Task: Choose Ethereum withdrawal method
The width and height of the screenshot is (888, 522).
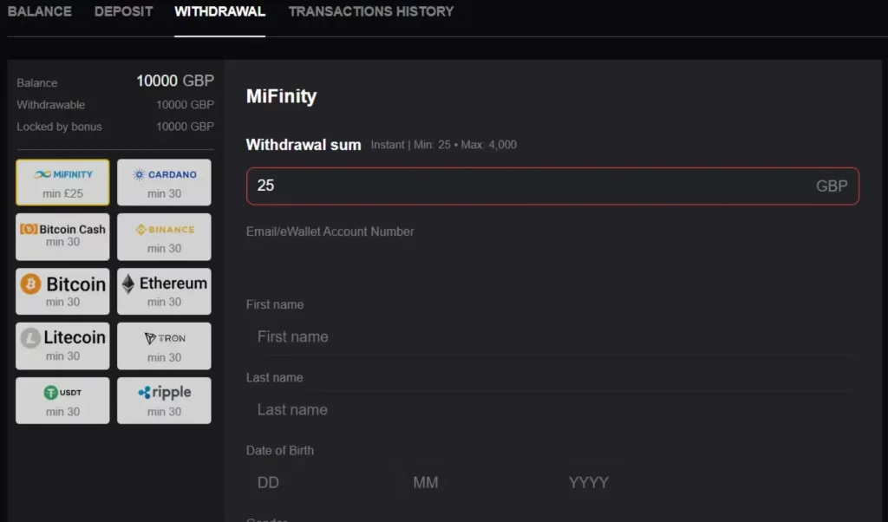Action: (164, 291)
